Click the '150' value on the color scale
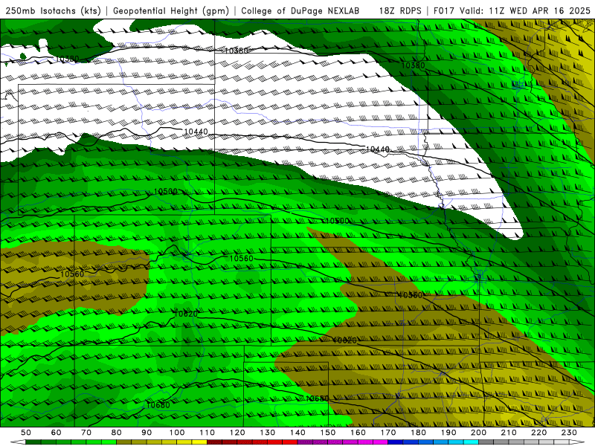Image resolution: width=595 pixels, height=446 pixels. coord(328,433)
